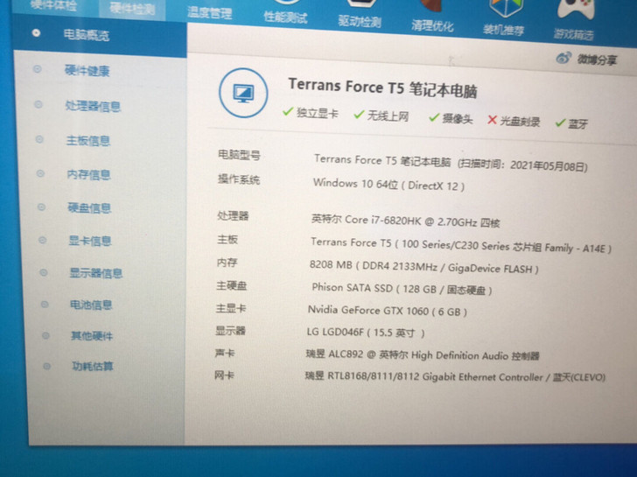Viewport: 637px width, 477px height.
Task: Click "8208 MB ( DDR4 2133MHz / GigaDevice FLASH )"
Action: pos(424,267)
